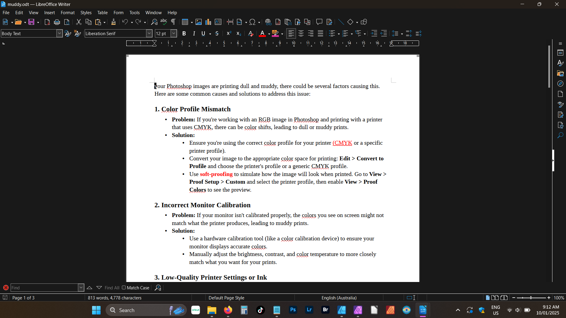Click the Cut scissors icon
Image resolution: width=566 pixels, height=318 pixels.
pos(78,22)
